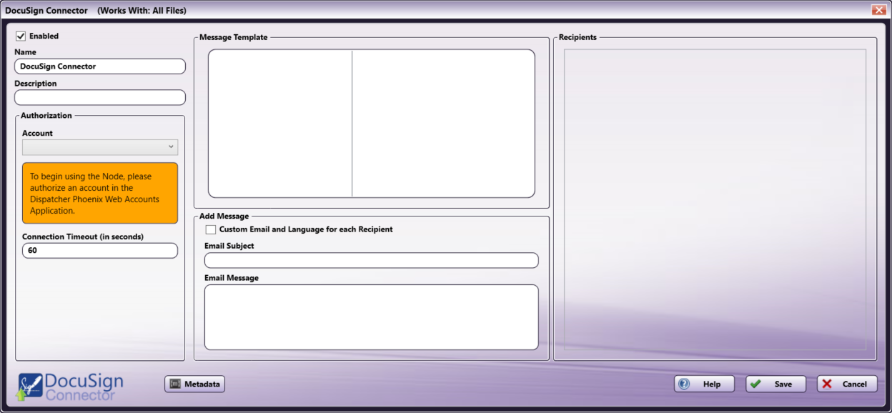This screenshot has height=413, width=892.
Task: Click the Account label in Authorization
Action: pos(37,133)
